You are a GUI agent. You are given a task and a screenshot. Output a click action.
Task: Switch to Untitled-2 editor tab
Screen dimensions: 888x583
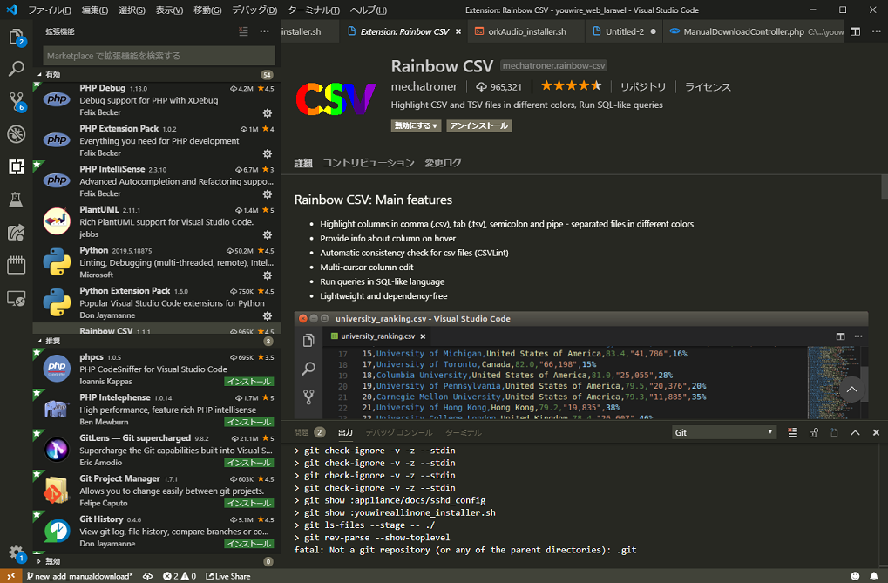[x=624, y=31]
